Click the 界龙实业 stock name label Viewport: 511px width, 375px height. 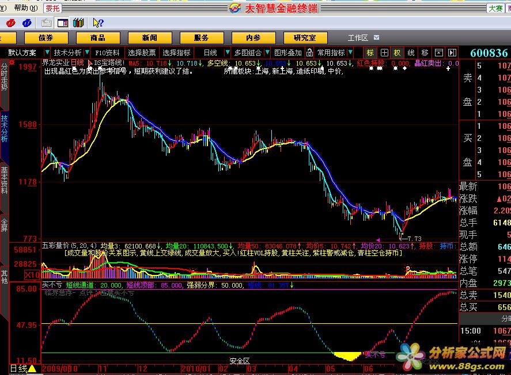pyautogui.click(x=56, y=63)
